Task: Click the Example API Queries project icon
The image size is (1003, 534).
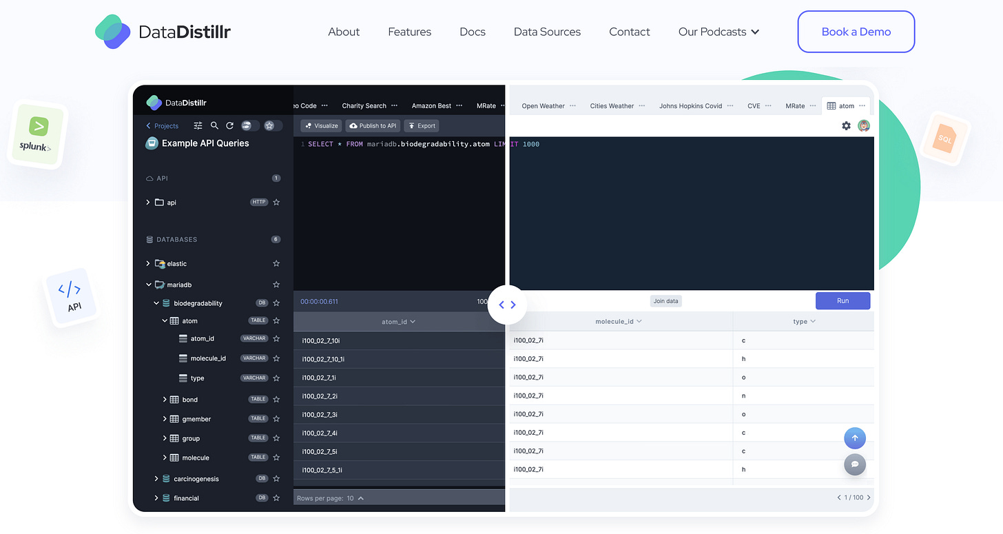Action: 152,143
